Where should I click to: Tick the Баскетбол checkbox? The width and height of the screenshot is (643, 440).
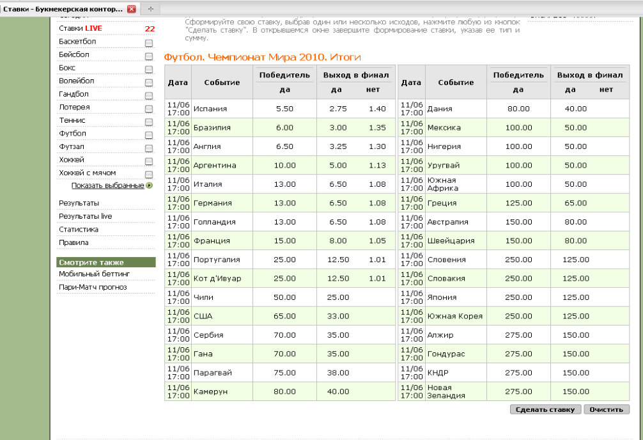tap(149, 43)
